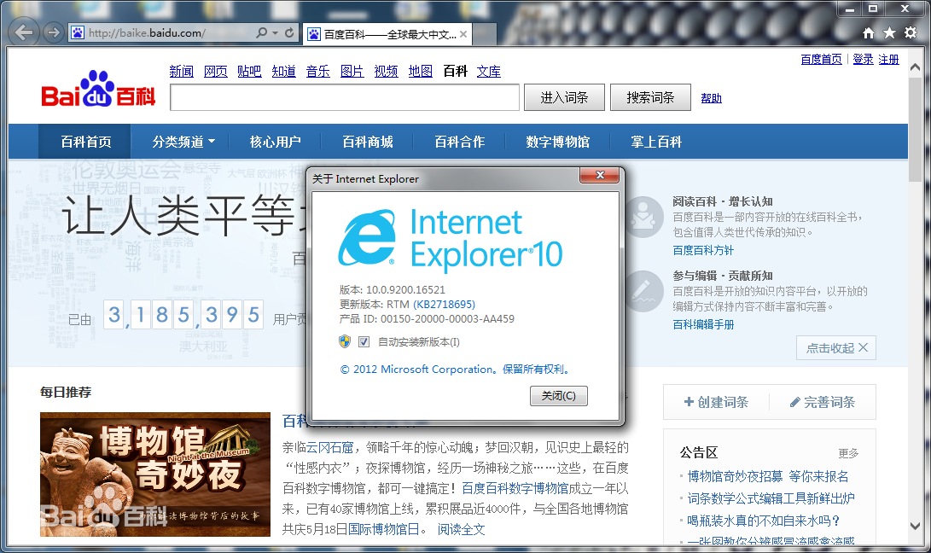
Task: Click the page scrollbar up arrow
Action: pyautogui.click(x=915, y=67)
